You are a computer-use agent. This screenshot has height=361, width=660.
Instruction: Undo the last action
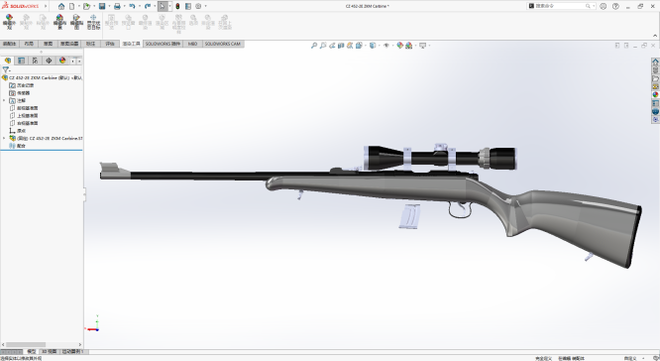click(132, 6)
